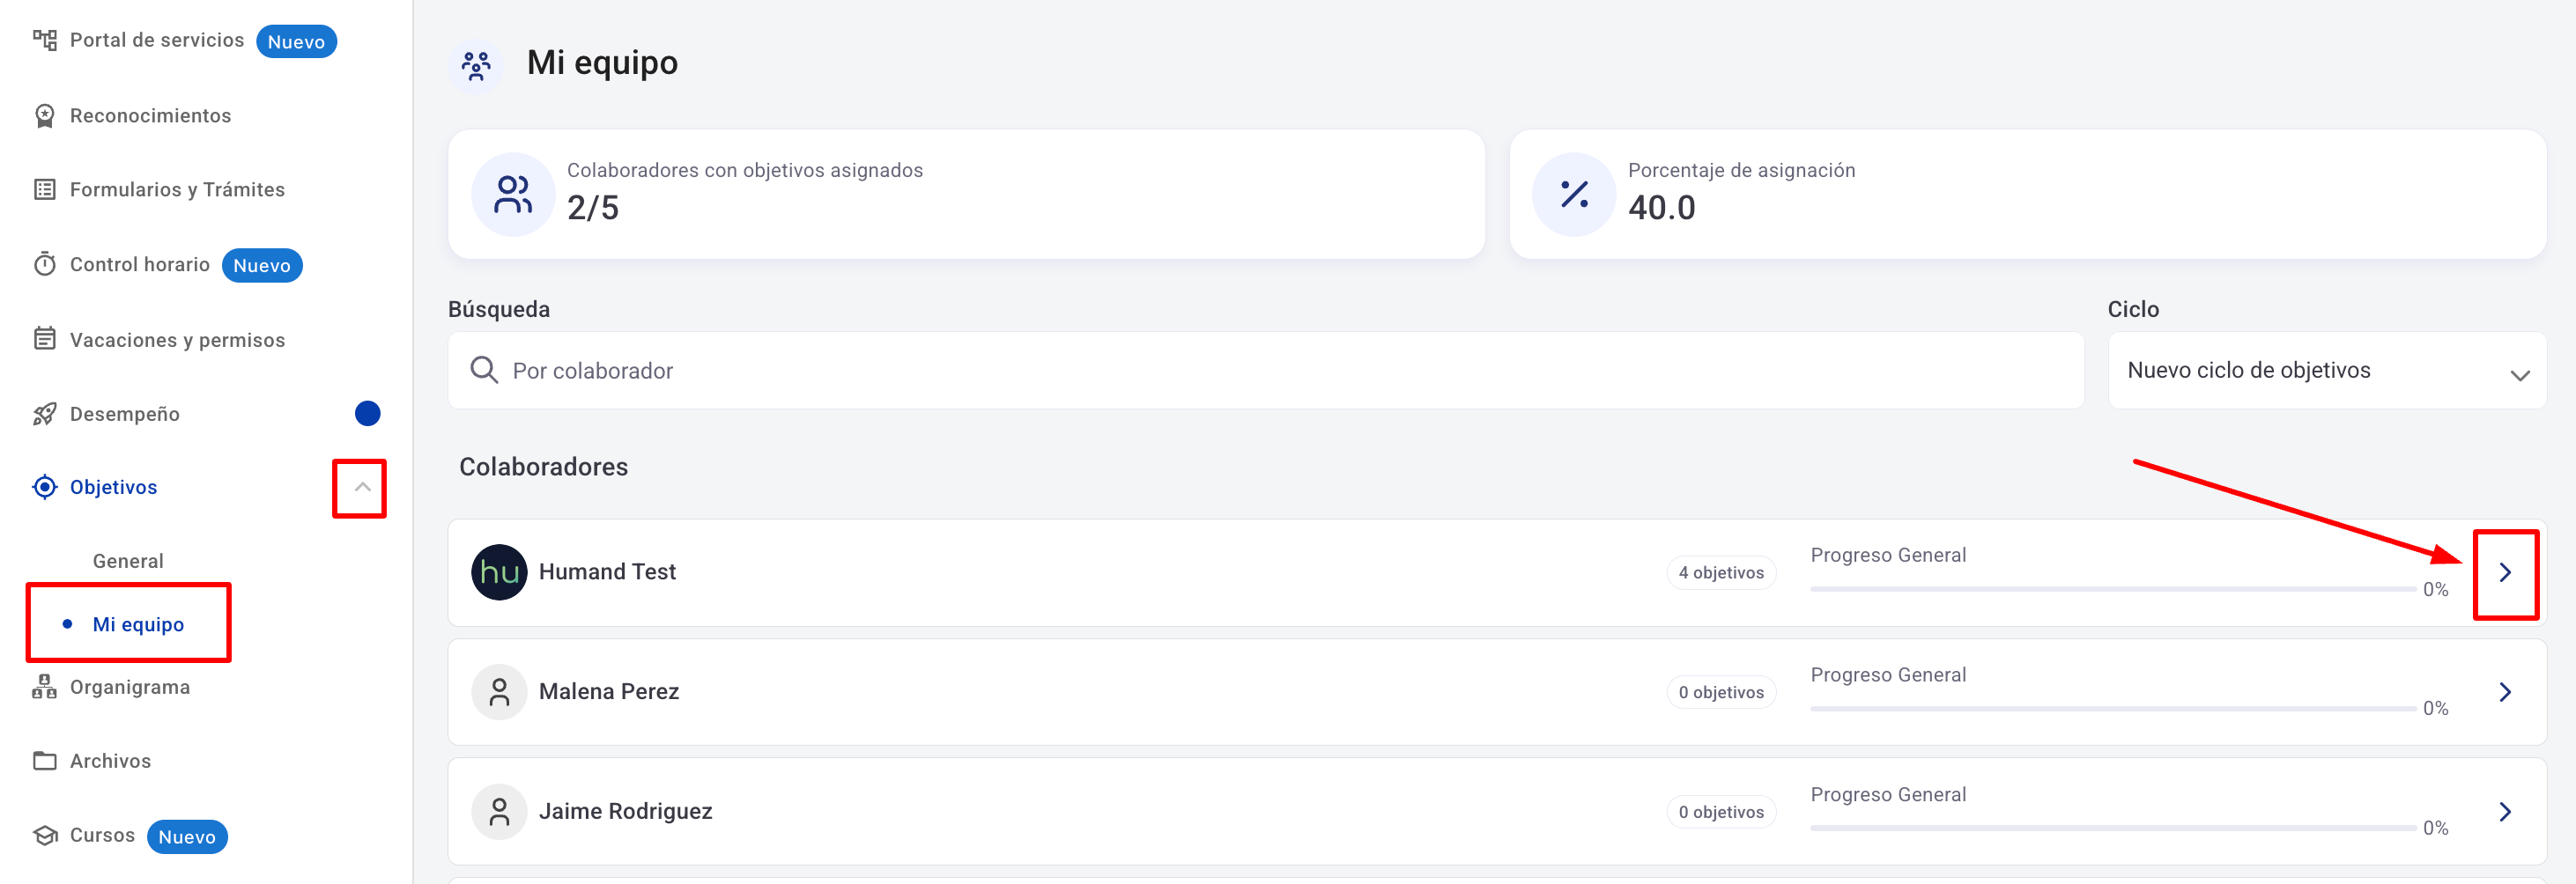Click the Desempeño rocket icon

pos(44,414)
